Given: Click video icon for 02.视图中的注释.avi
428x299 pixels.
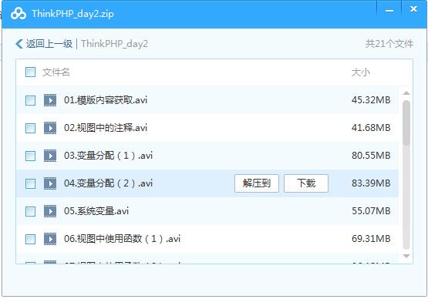Looking at the screenshot, I should tap(50, 128).
